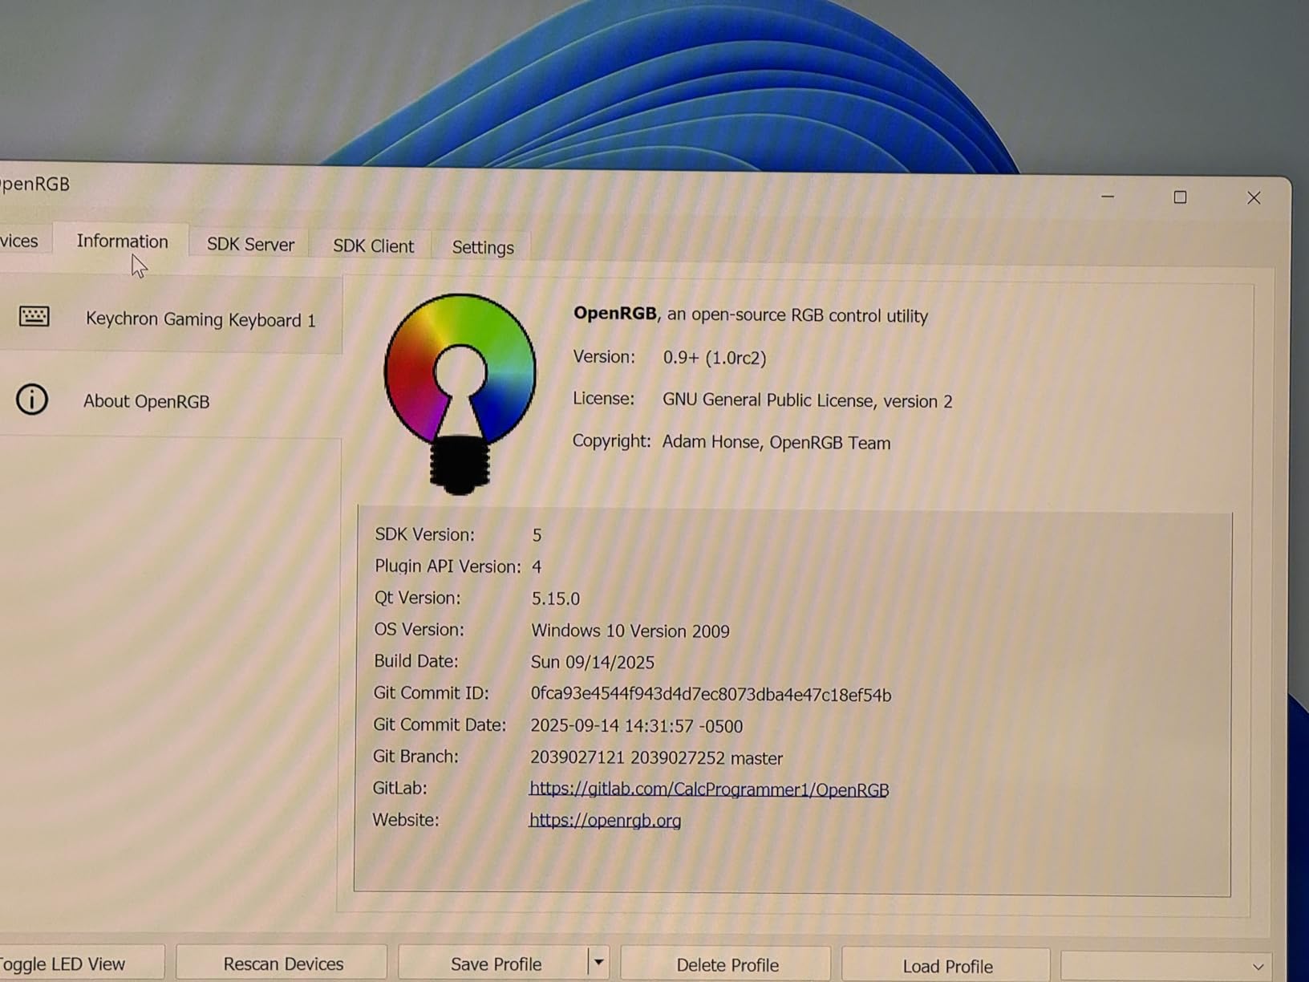Click the OS Version value Windows 10 Version 2009
The image size is (1309, 982).
coord(630,631)
